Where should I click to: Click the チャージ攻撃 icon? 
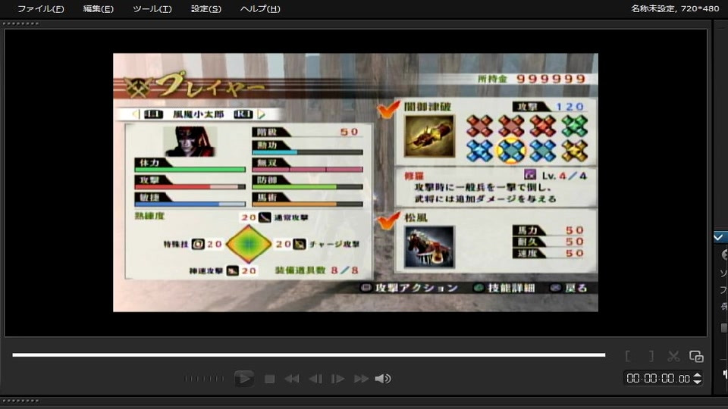pos(300,244)
